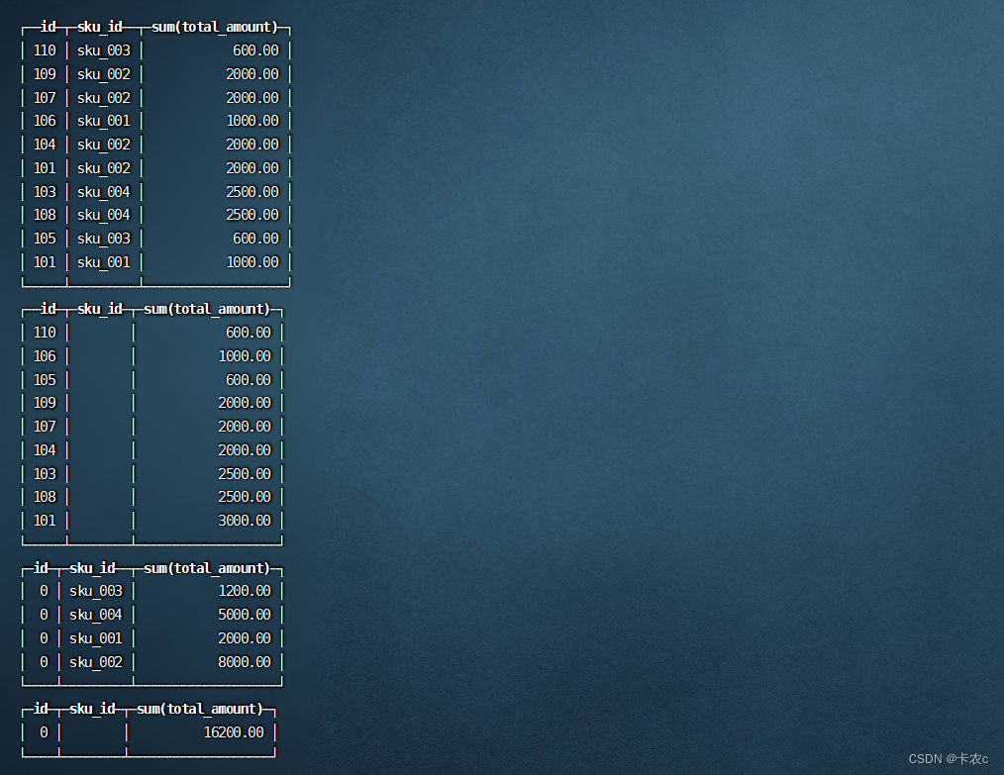Click the third table's sku_id header
1004x775 pixels.
click(92, 568)
